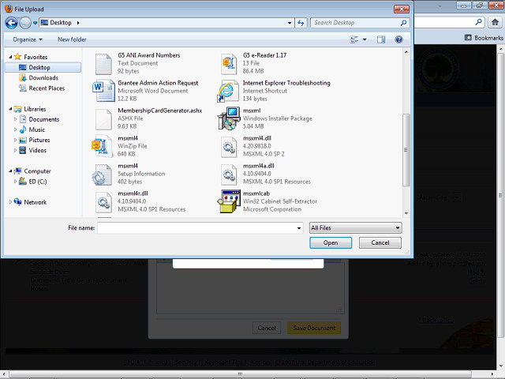
Task: Open the address bar history dropdown arrow
Action: coord(290,23)
